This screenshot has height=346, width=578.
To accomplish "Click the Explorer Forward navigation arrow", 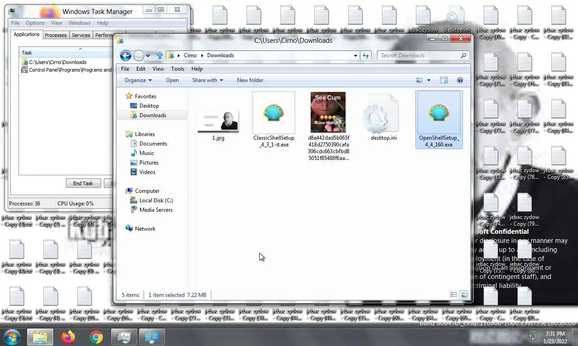I will (139, 55).
